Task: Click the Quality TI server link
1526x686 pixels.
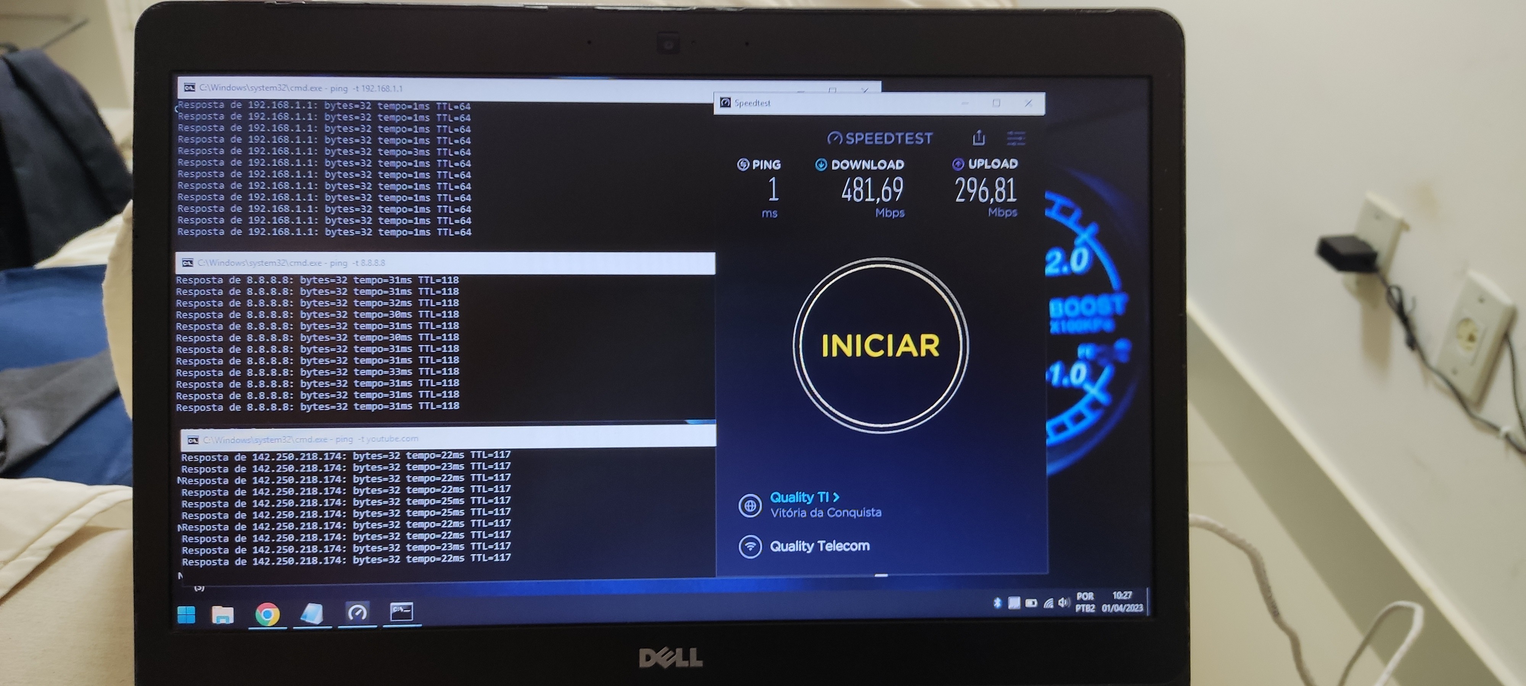Action: coord(799,497)
